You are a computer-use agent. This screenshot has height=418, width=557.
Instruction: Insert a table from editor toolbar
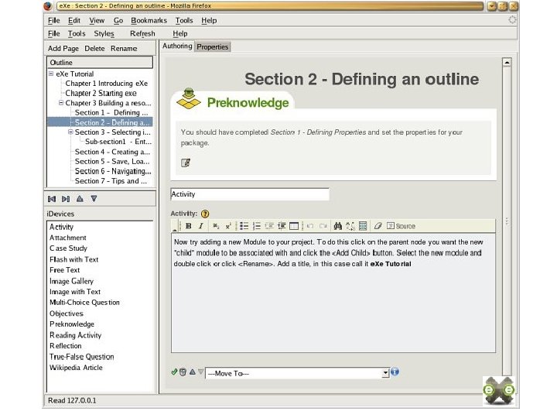pos(294,226)
